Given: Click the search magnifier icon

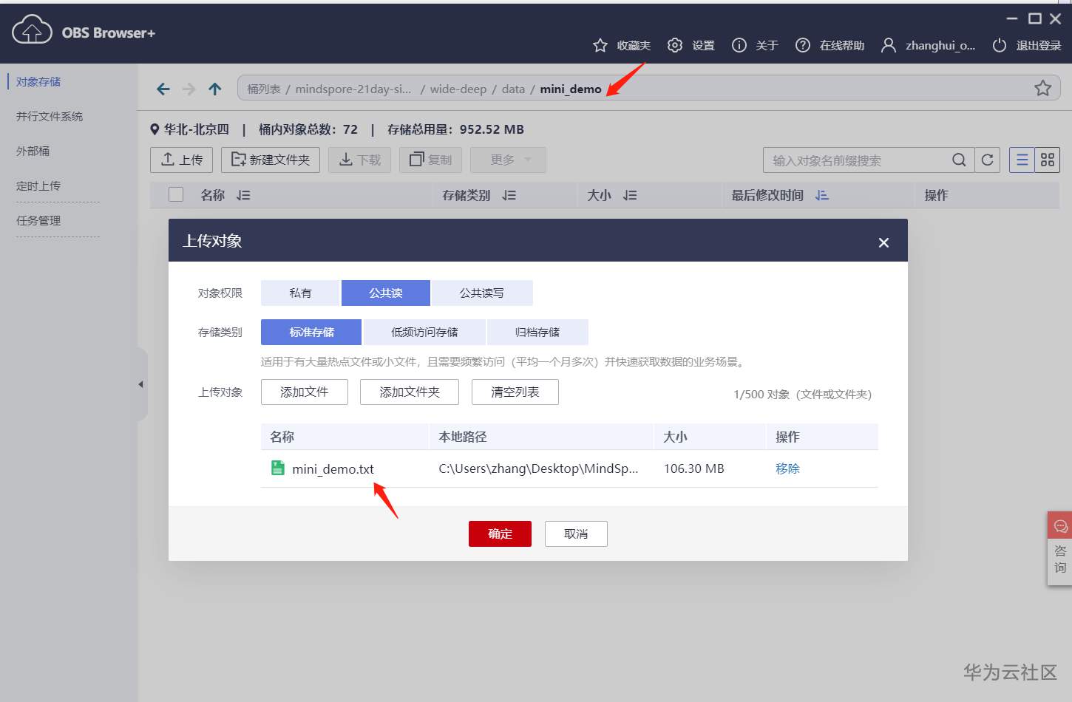Looking at the screenshot, I should 959,160.
